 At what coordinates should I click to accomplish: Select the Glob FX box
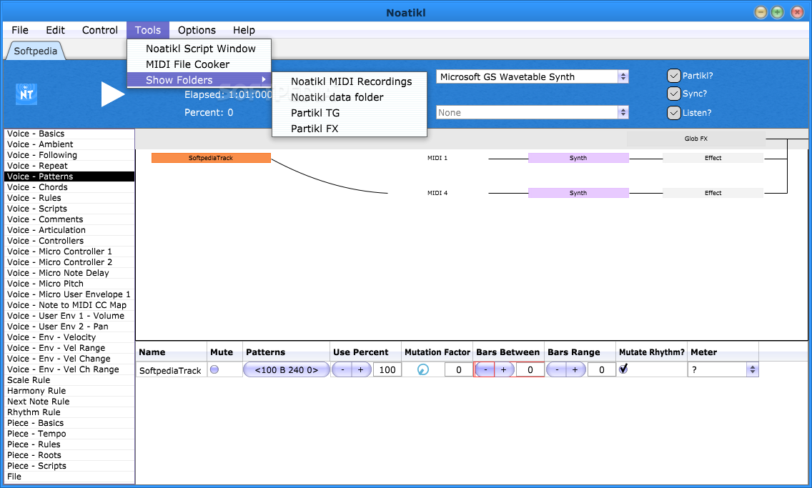point(696,139)
